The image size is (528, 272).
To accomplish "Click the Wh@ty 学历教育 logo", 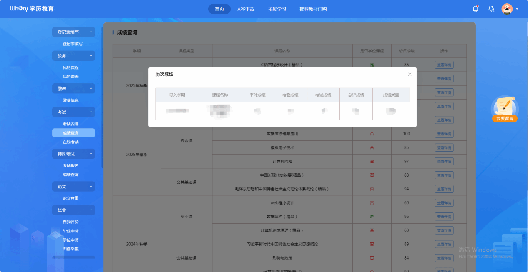I will click(x=32, y=9).
